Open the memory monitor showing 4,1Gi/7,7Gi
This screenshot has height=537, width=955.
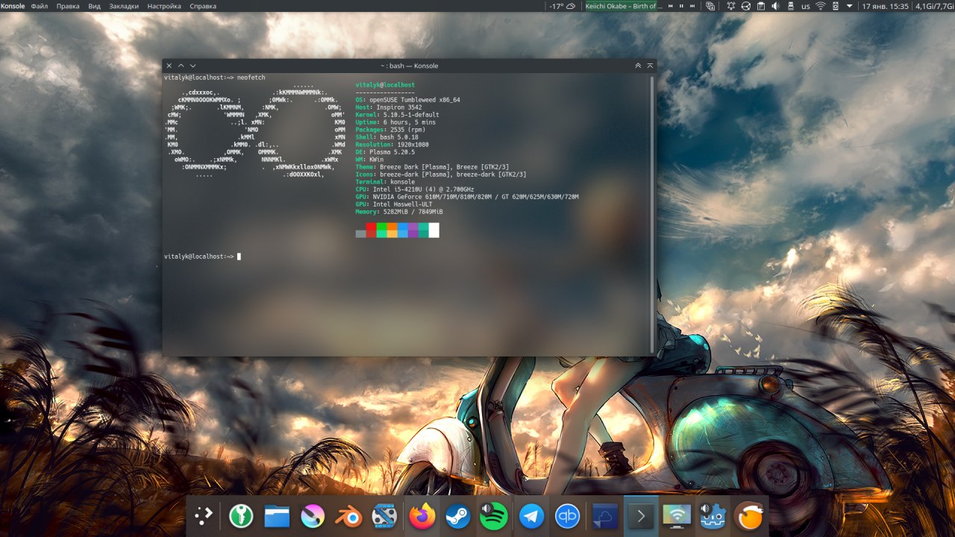click(935, 6)
